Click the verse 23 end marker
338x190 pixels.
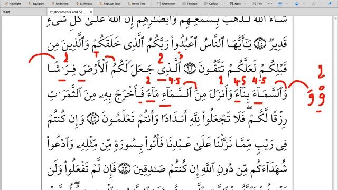point(125,168)
